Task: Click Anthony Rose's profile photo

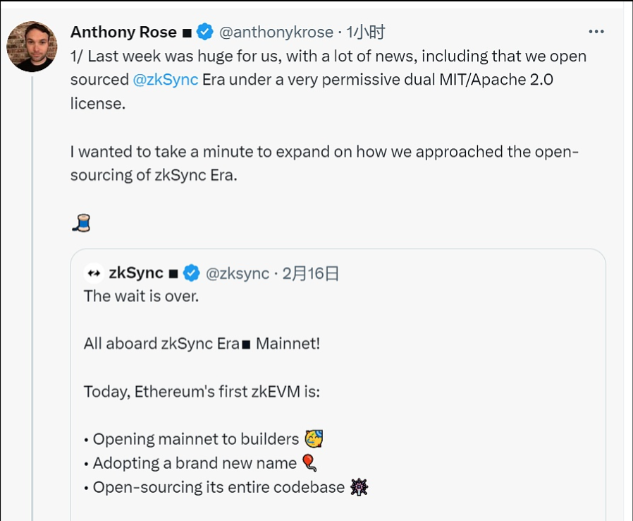Action: [32, 47]
